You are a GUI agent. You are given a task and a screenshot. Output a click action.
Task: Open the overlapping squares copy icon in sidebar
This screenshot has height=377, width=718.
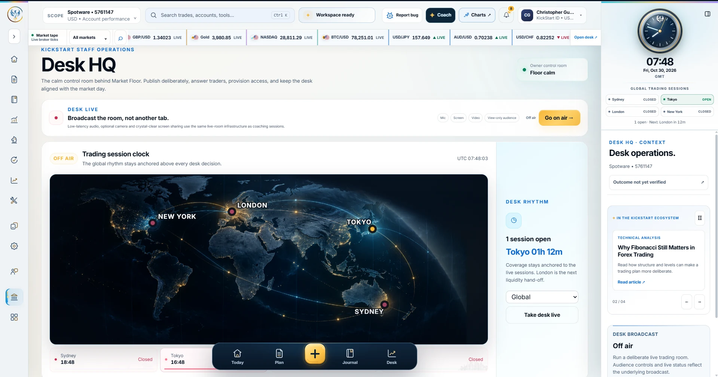14,226
